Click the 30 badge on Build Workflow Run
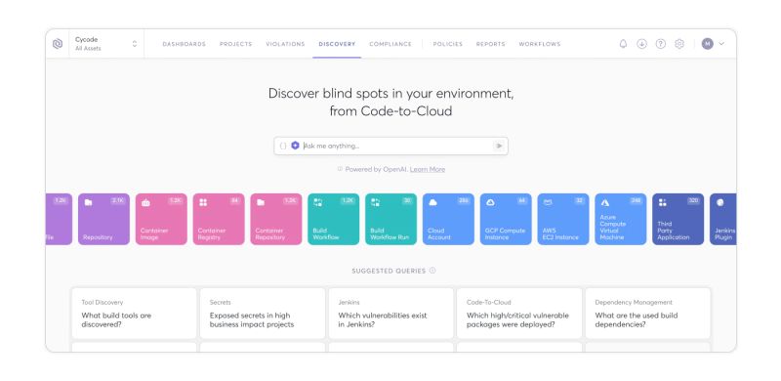This screenshot has width=781, height=381. pyautogui.click(x=407, y=200)
